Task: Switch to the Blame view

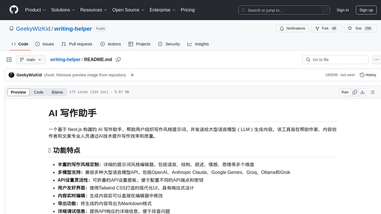Action: point(57,92)
